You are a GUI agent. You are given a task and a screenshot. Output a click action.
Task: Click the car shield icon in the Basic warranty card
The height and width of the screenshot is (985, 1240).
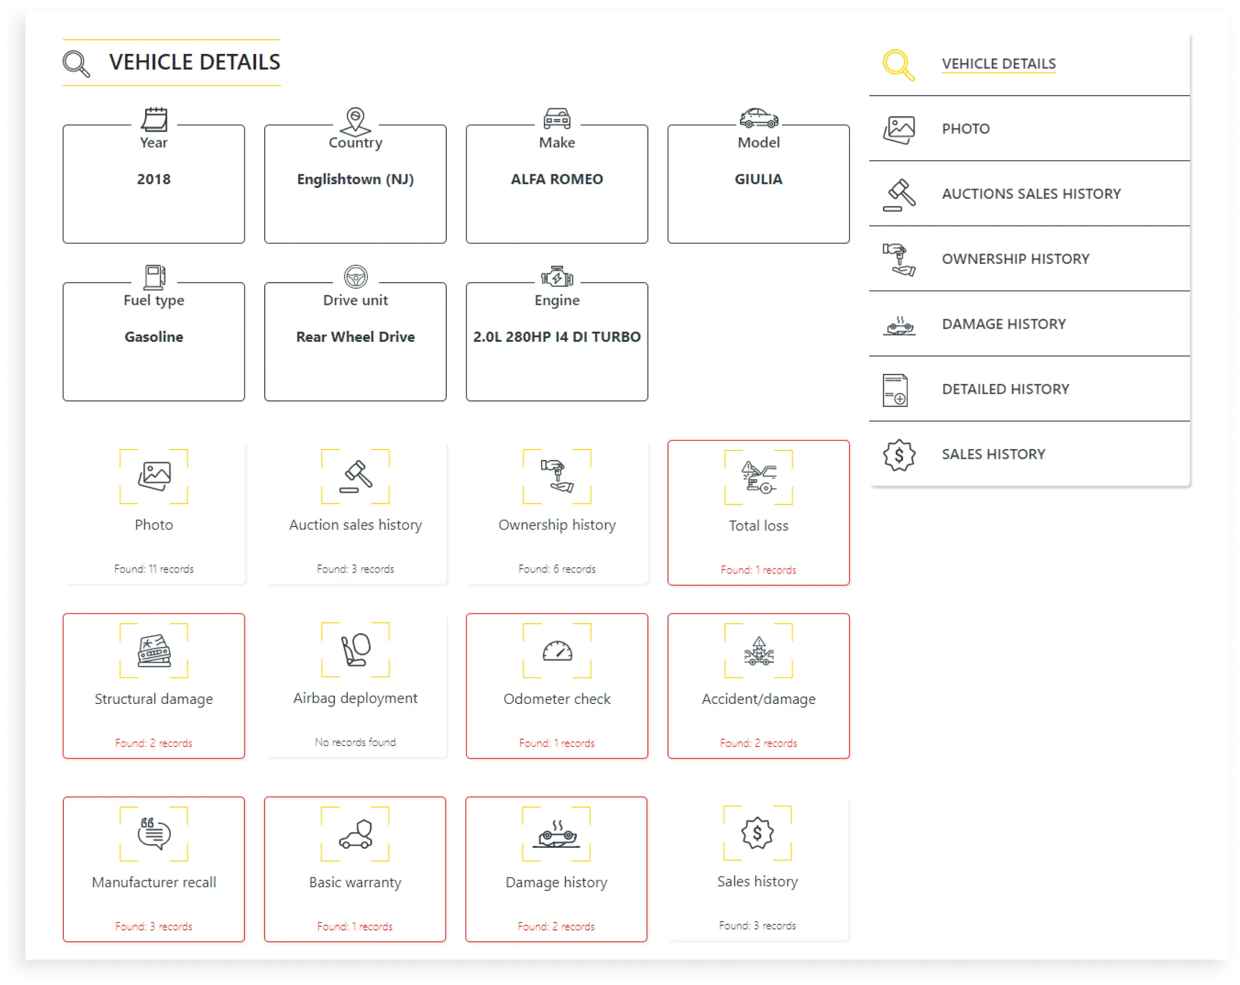(x=355, y=834)
